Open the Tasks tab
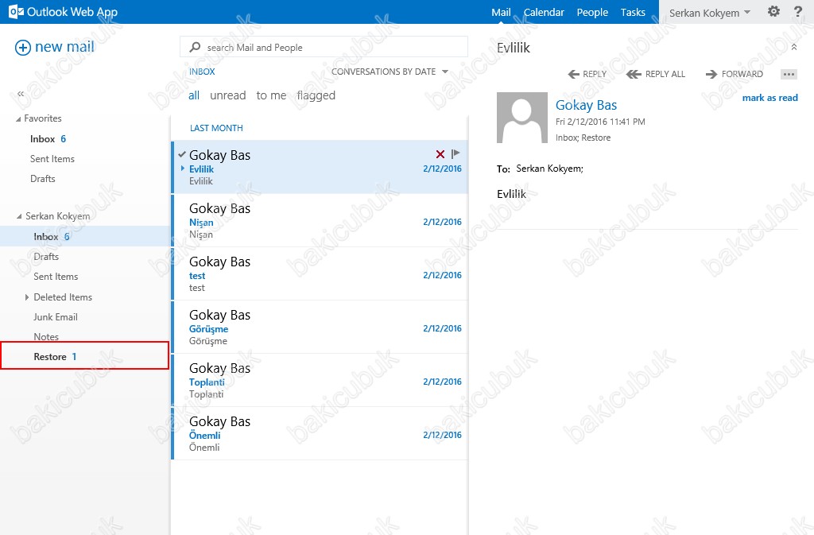 pos(633,12)
